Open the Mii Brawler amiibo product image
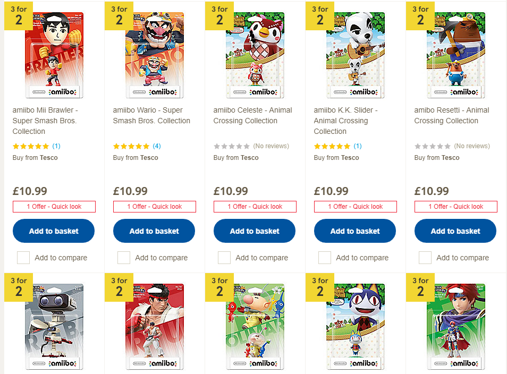The height and width of the screenshot is (374, 507). click(54, 55)
